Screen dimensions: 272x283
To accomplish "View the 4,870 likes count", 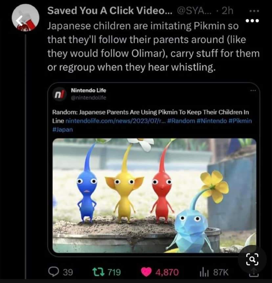I will (167, 272).
